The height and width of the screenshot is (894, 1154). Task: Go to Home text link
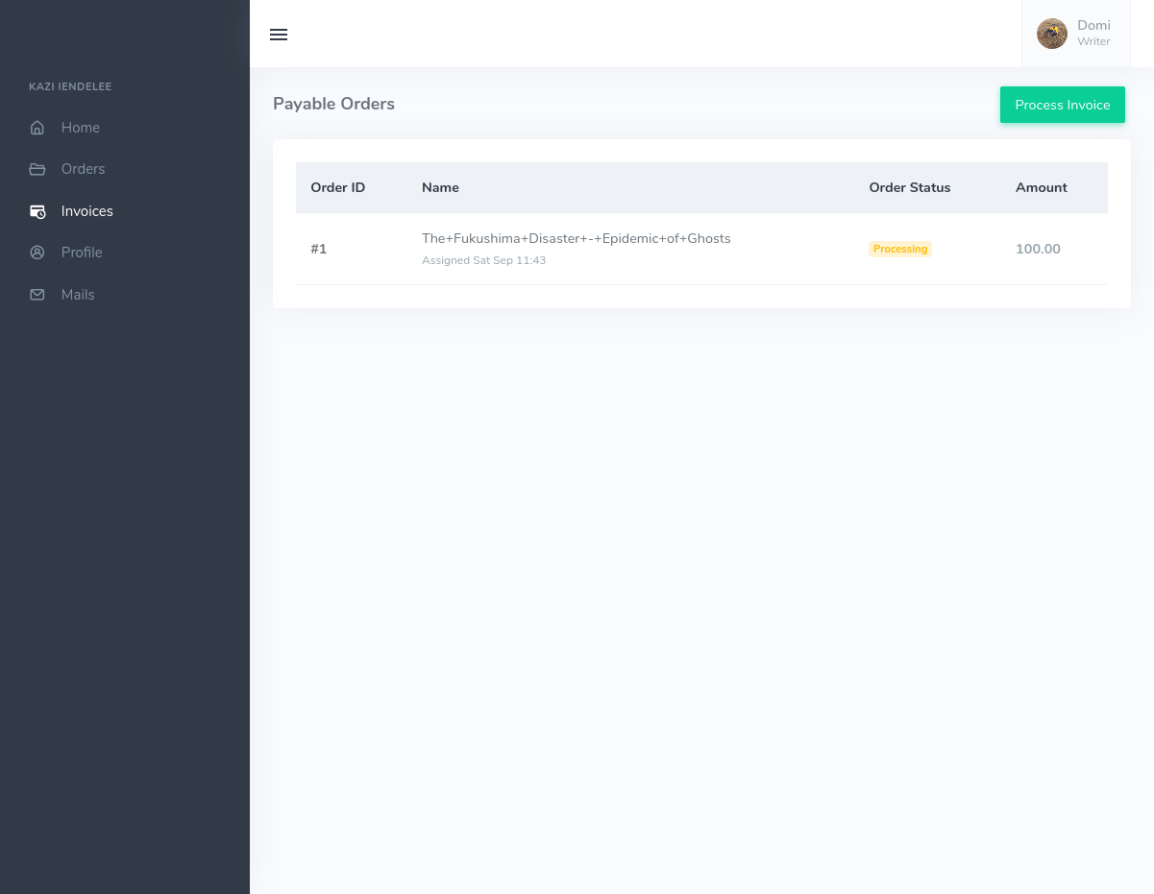pyautogui.click(x=81, y=128)
